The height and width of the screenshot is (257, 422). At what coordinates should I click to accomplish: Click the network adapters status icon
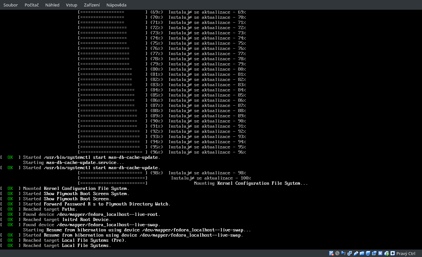pos(350,253)
